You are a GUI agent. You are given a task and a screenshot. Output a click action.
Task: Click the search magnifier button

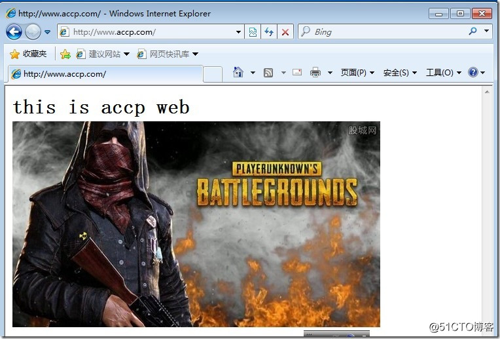tap(473, 31)
